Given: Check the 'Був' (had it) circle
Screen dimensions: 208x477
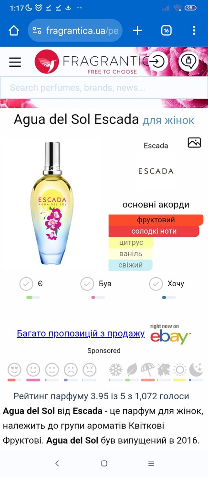Looking at the screenshot, I should pyautogui.click(x=87, y=284).
